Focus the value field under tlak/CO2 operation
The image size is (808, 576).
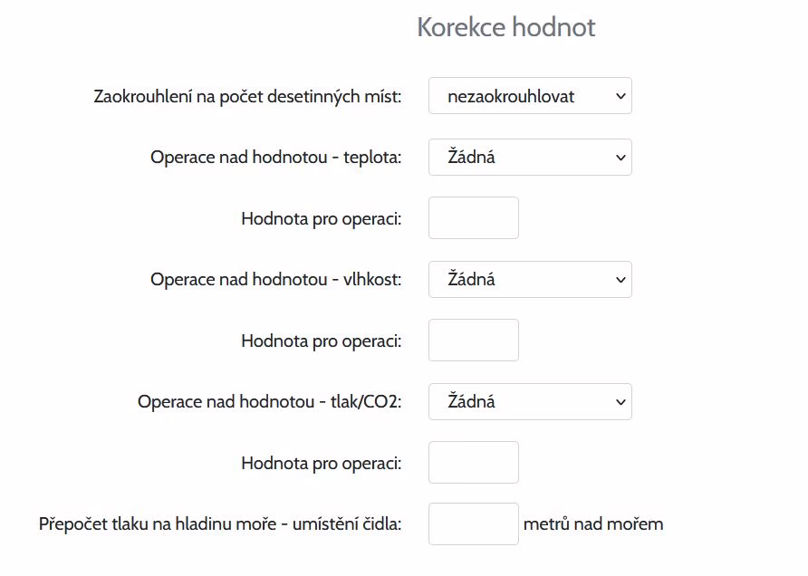pyautogui.click(x=473, y=463)
